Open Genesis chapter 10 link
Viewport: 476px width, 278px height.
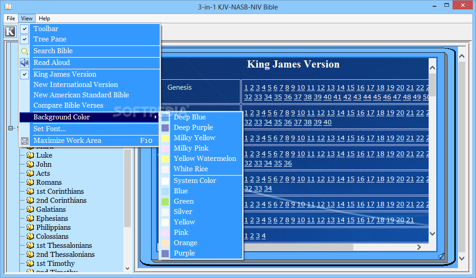click(x=301, y=87)
